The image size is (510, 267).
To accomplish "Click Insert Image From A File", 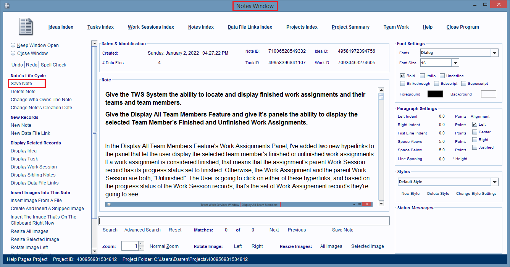I will point(36,201).
